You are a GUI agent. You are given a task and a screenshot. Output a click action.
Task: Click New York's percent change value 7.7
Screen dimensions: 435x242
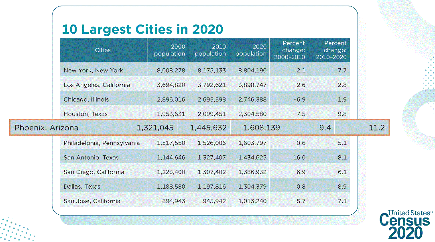pos(342,71)
